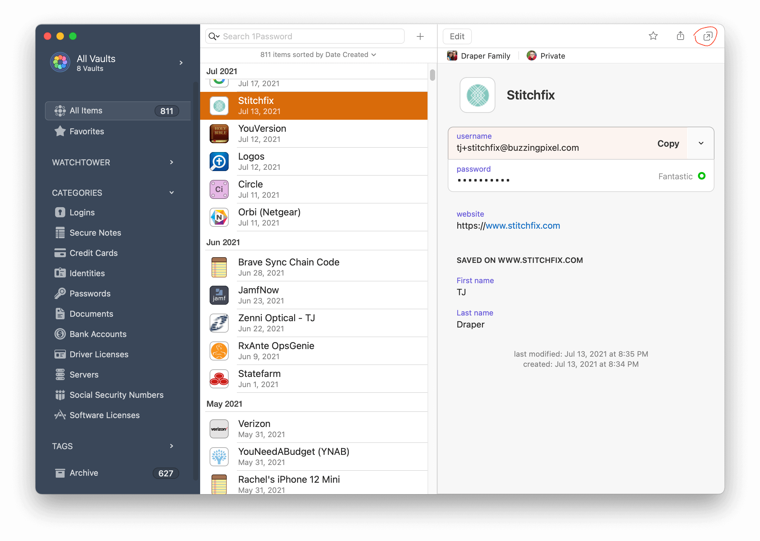Select All Items in the sidebar
The image size is (760, 541).
117,111
